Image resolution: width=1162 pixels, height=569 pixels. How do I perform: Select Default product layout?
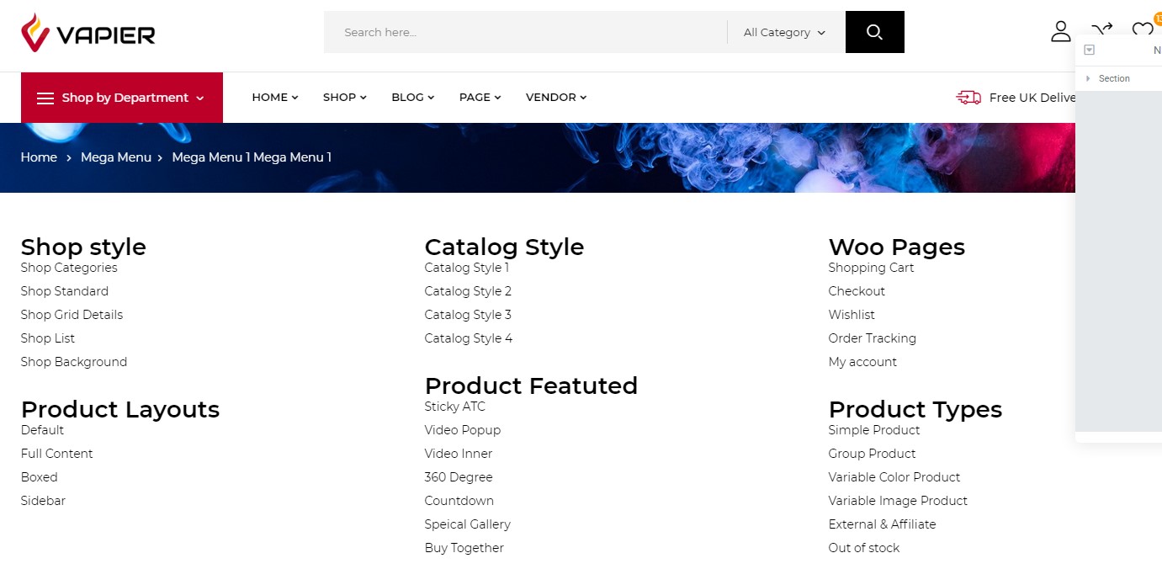click(x=42, y=430)
